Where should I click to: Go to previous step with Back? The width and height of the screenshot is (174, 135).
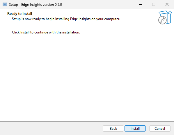tap(113, 129)
